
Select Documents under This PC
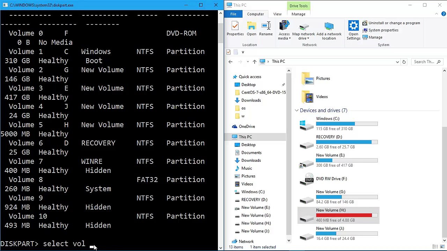251,153
